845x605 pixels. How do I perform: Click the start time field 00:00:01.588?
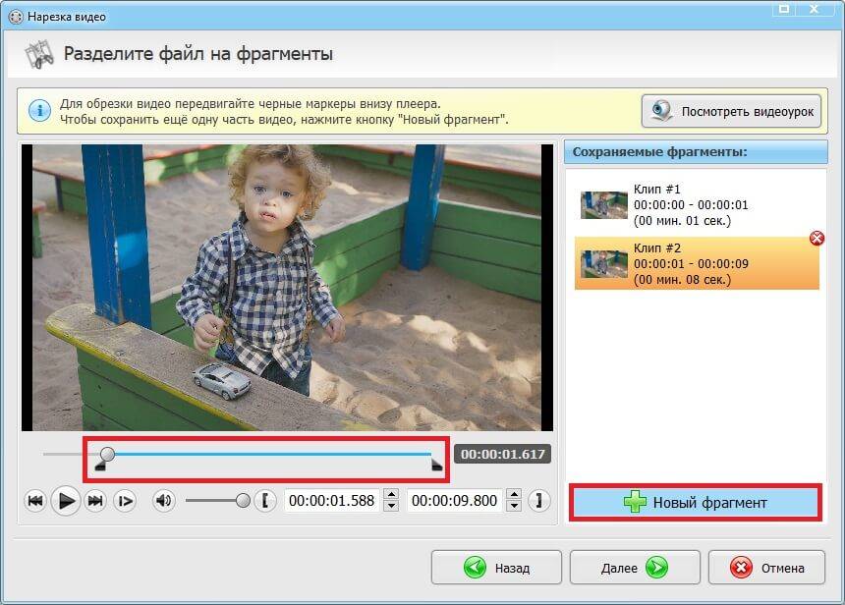point(331,501)
